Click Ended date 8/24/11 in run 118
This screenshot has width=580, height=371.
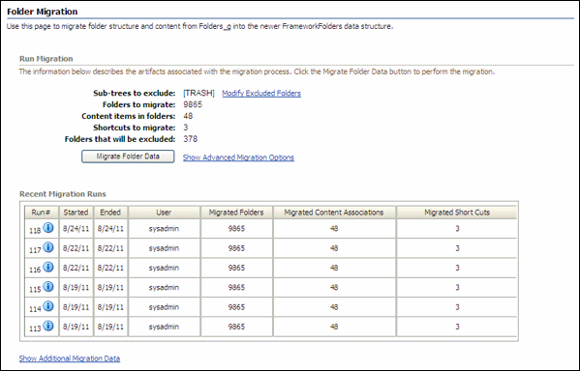[x=110, y=229]
